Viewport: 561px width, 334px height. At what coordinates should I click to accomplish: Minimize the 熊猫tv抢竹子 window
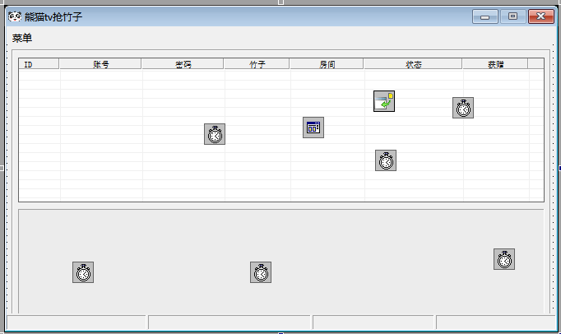point(485,16)
